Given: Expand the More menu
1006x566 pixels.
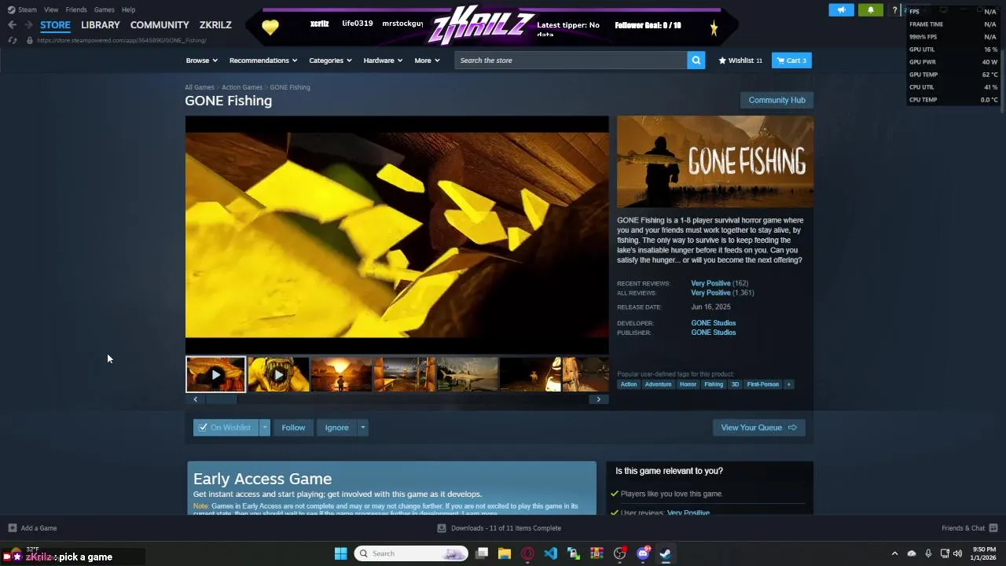Looking at the screenshot, I should coord(427,61).
